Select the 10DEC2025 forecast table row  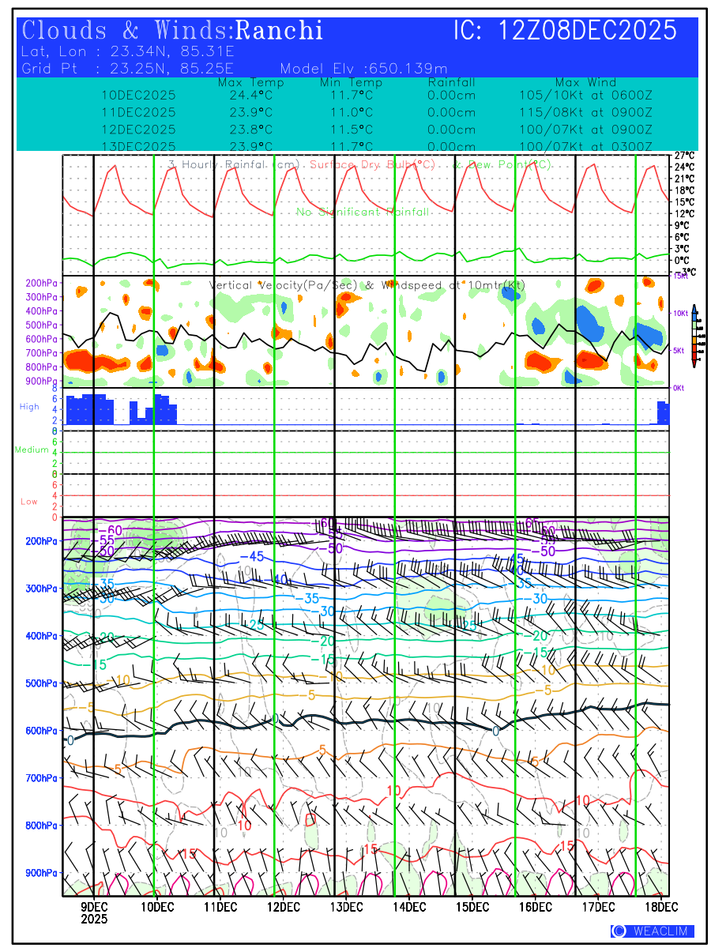[139, 95]
